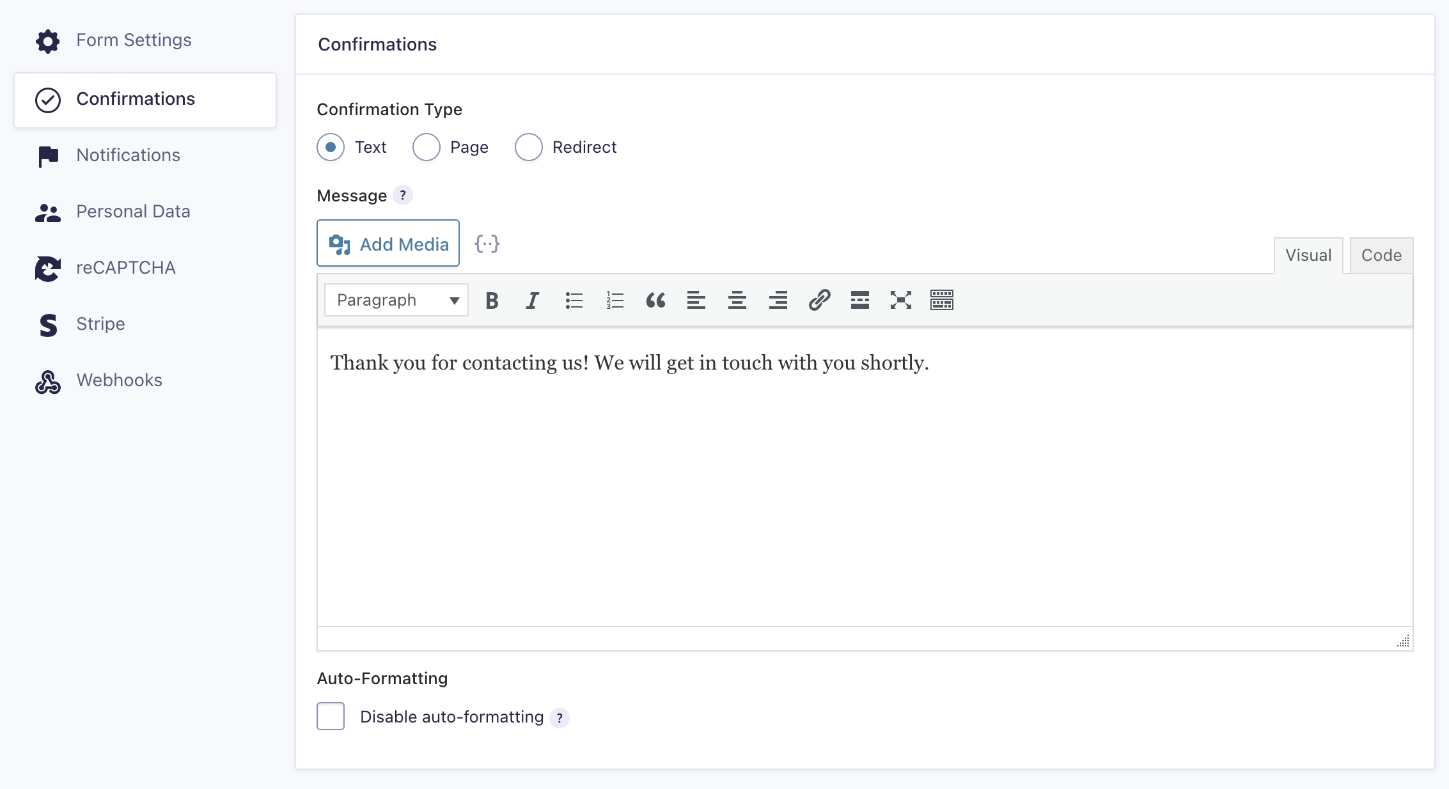Open Notifications settings in sidebar
1449x789 pixels.
pyautogui.click(x=128, y=155)
